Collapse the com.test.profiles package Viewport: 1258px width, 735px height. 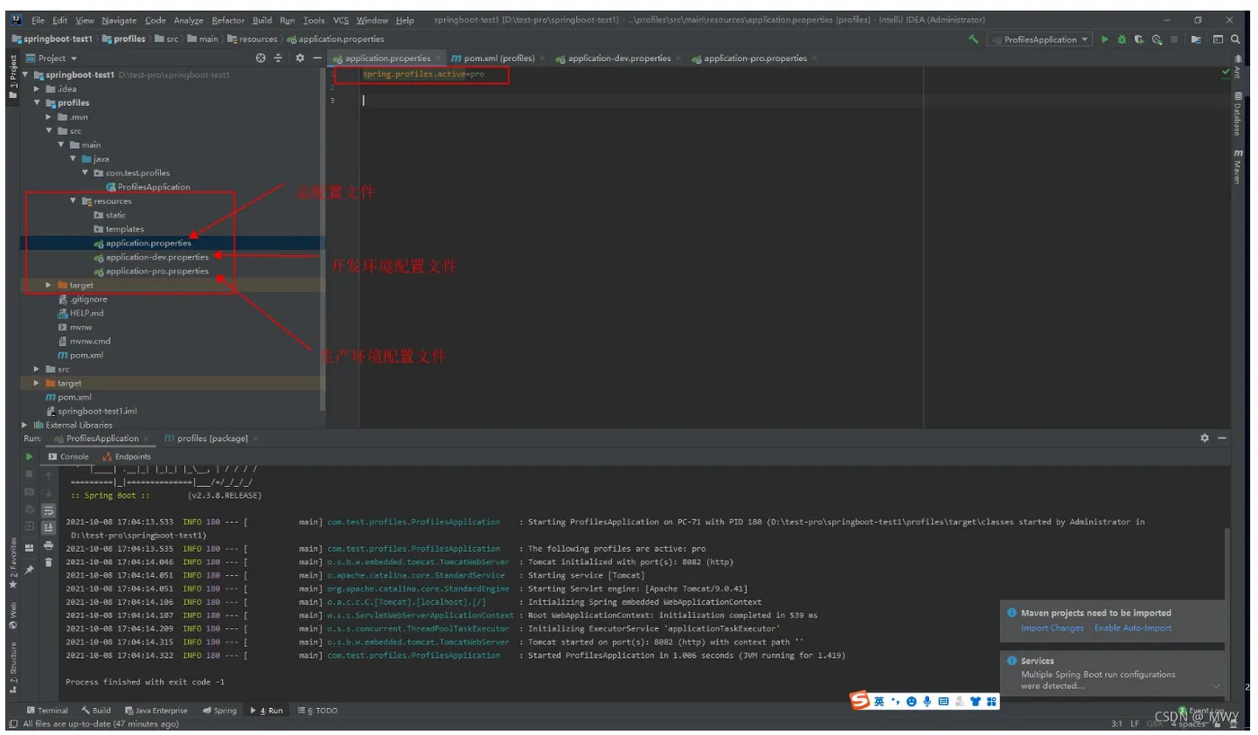(85, 173)
